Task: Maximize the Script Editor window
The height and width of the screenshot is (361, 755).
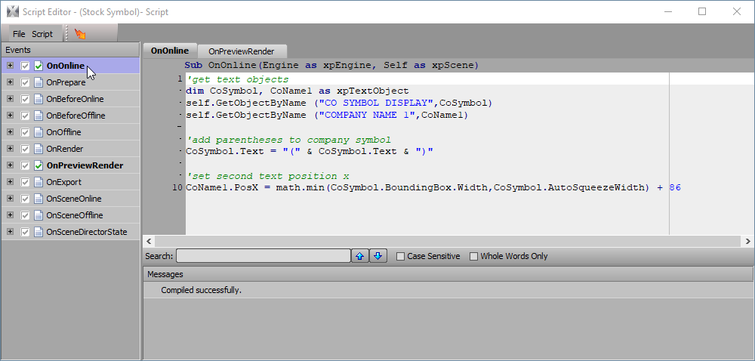Action: click(x=702, y=11)
